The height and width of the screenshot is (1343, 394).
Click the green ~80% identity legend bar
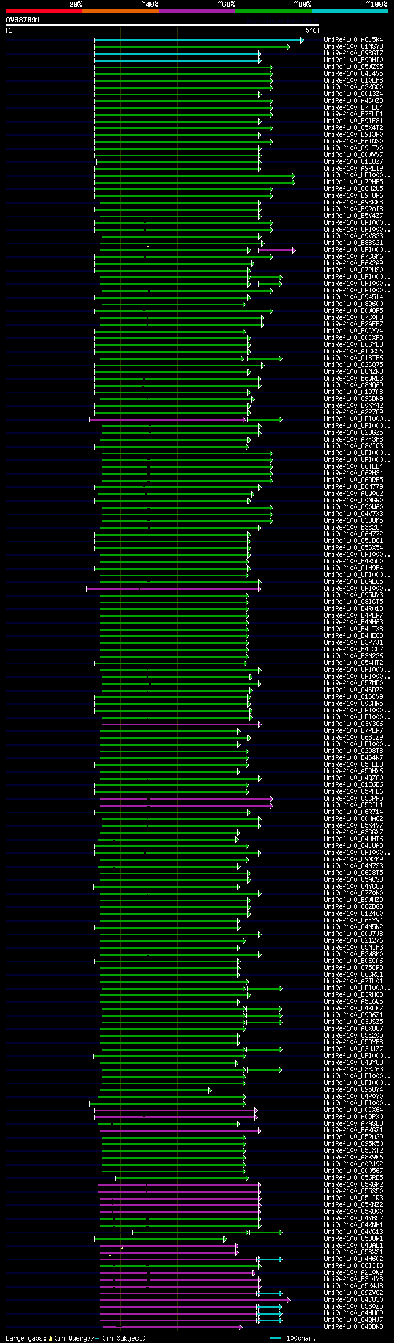coord(273,10)
